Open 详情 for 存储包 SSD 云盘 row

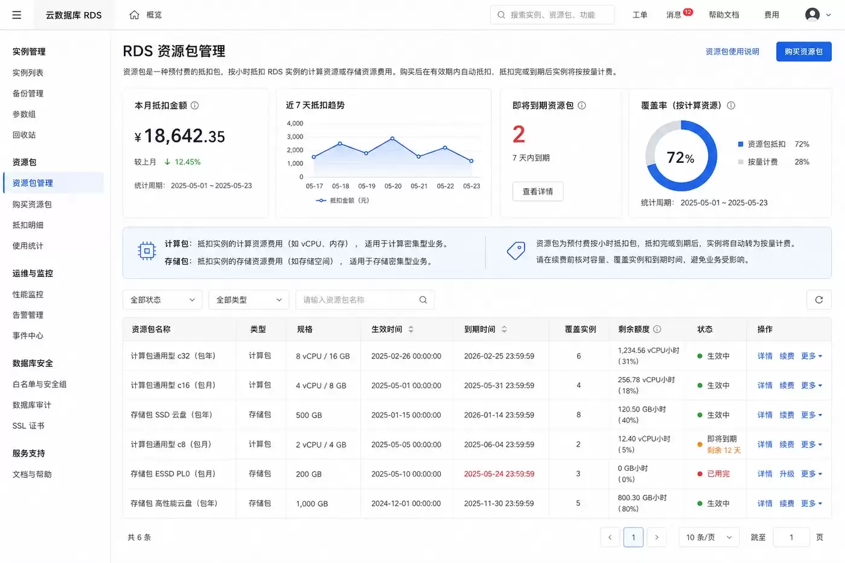point(765,415)
